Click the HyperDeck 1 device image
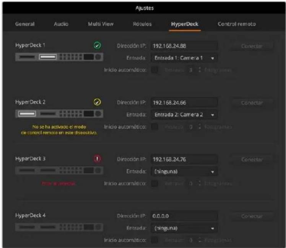The width and height of the screenshot is (286, 248). click(59, 57)
